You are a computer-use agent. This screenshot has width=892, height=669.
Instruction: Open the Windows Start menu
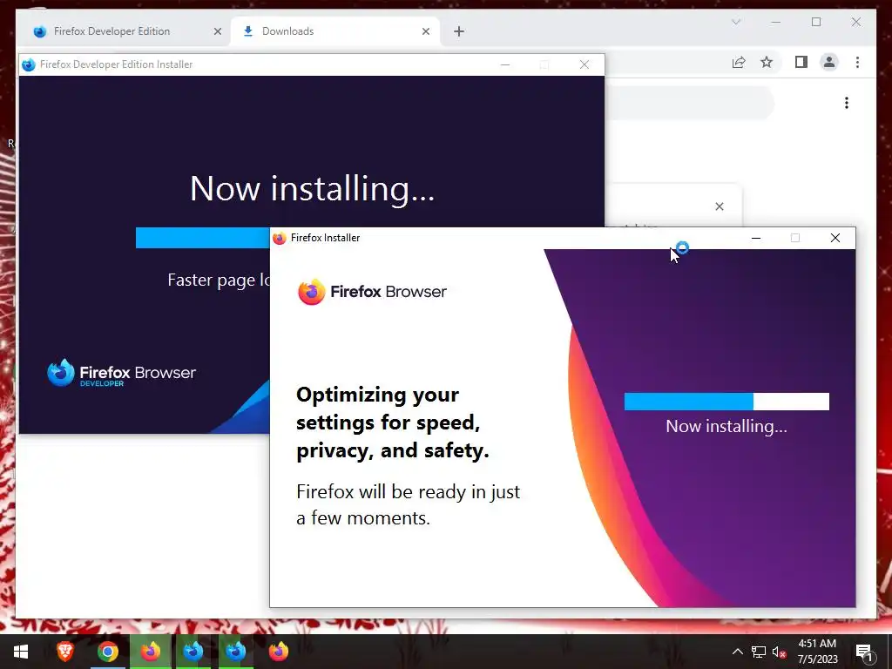[21, 652]
